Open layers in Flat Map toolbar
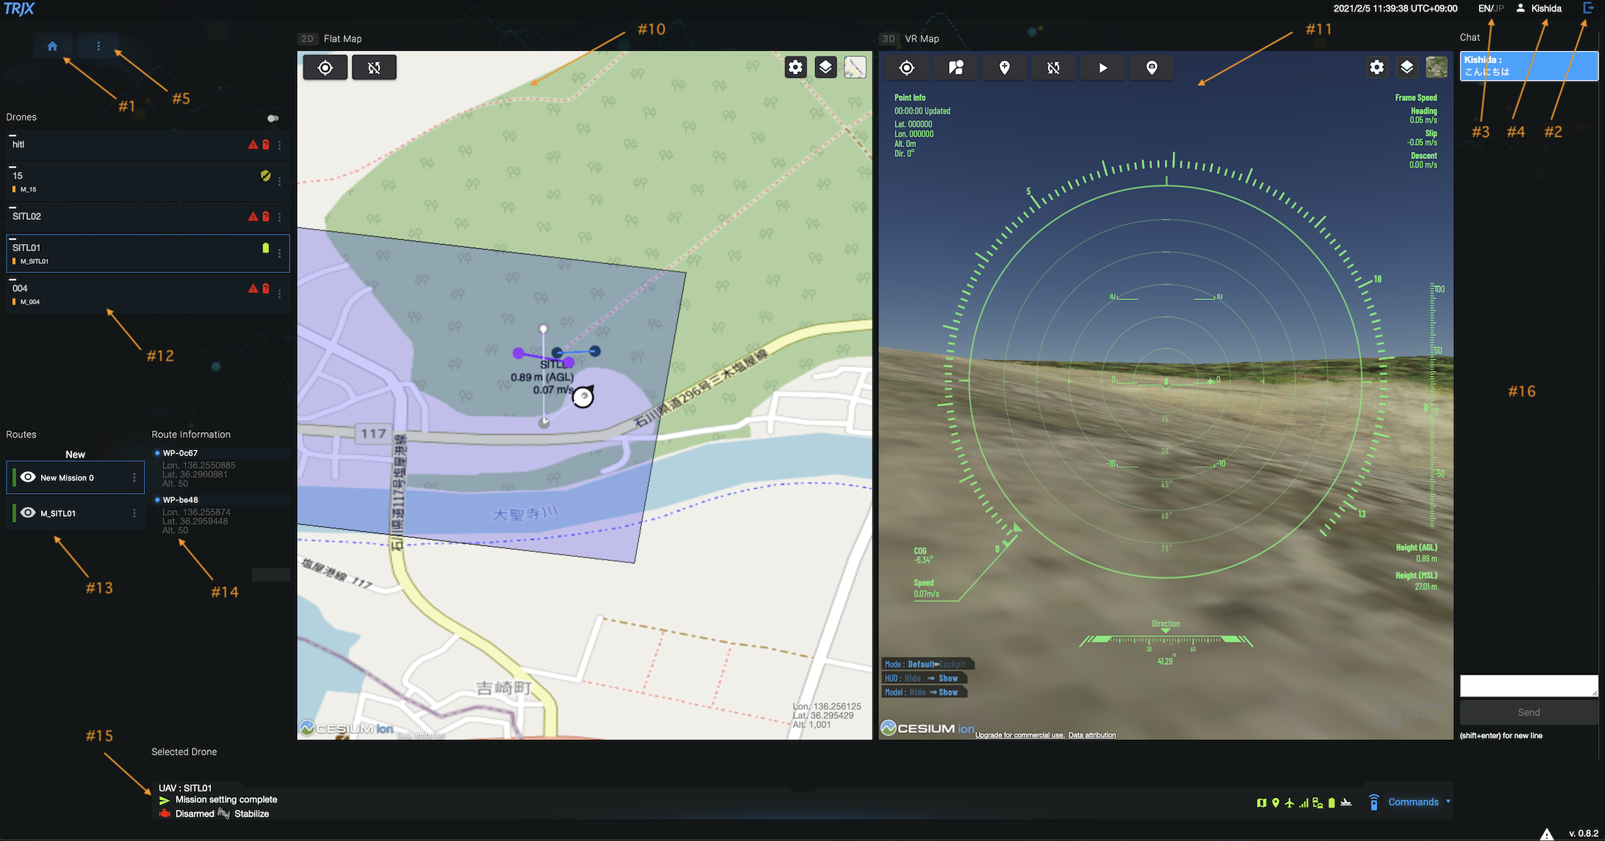The width and height of the screenshot is (1605, 841). [825, 67]
